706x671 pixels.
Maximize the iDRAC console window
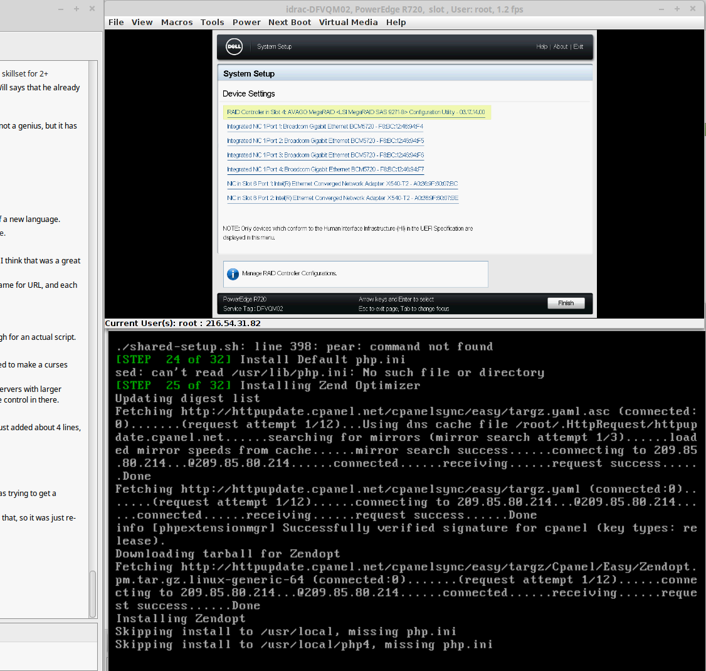coord(677,9)
